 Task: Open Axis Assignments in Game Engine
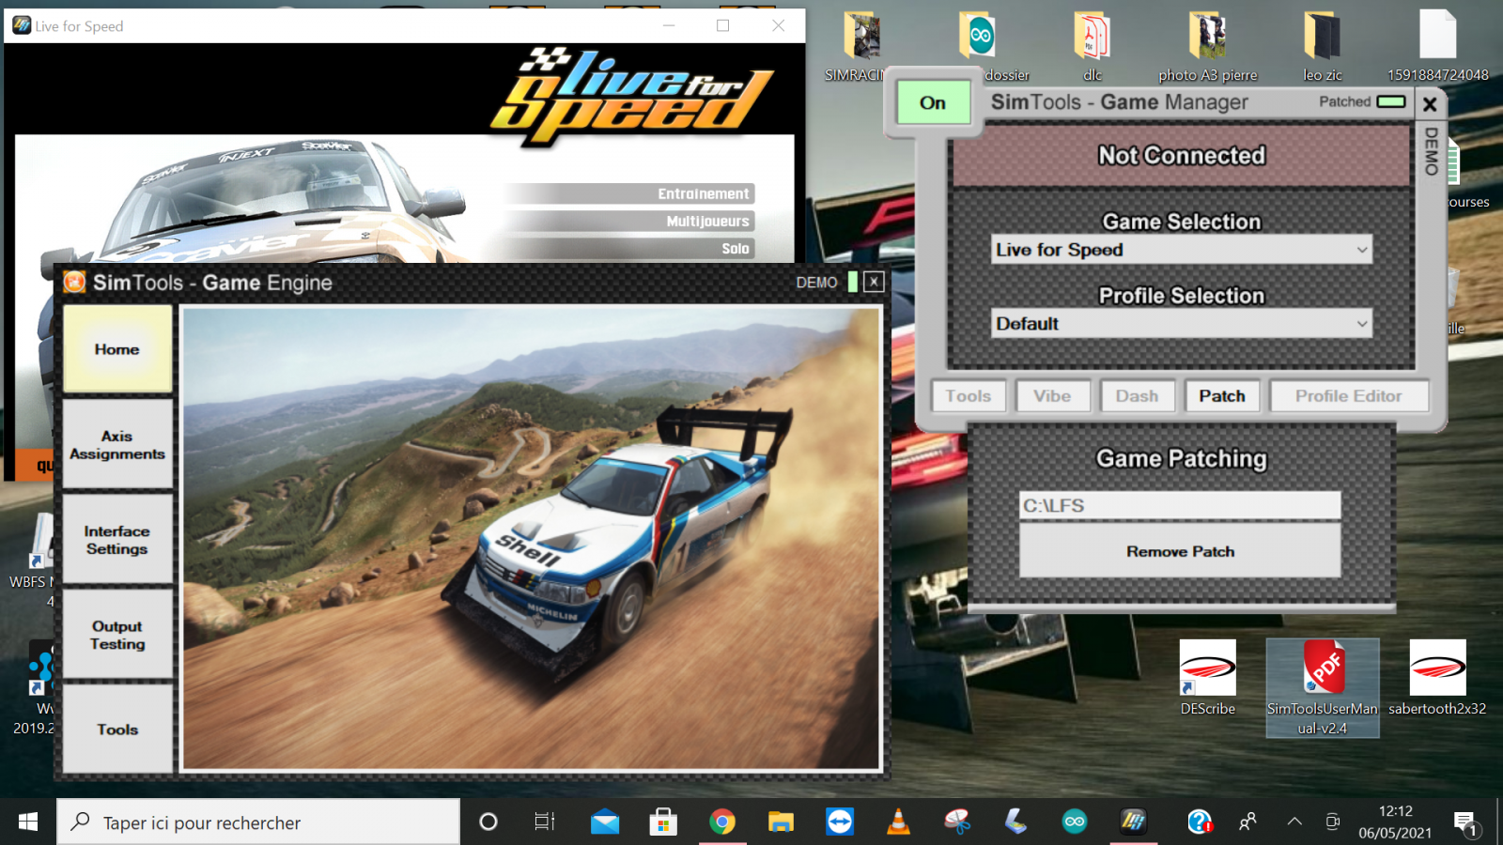[117, 445]
